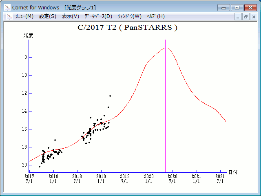Open the 設定(S) menu

pyautogui.click(x=48, y=16)
